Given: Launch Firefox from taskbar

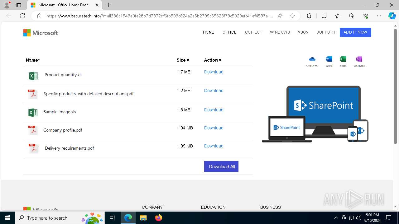Looking at the screenshot, I should pyautogui.click(x=158, y=218).
